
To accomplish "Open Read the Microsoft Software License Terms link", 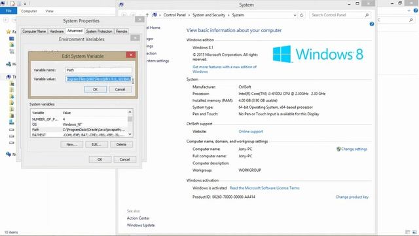I will click(264, 188).
